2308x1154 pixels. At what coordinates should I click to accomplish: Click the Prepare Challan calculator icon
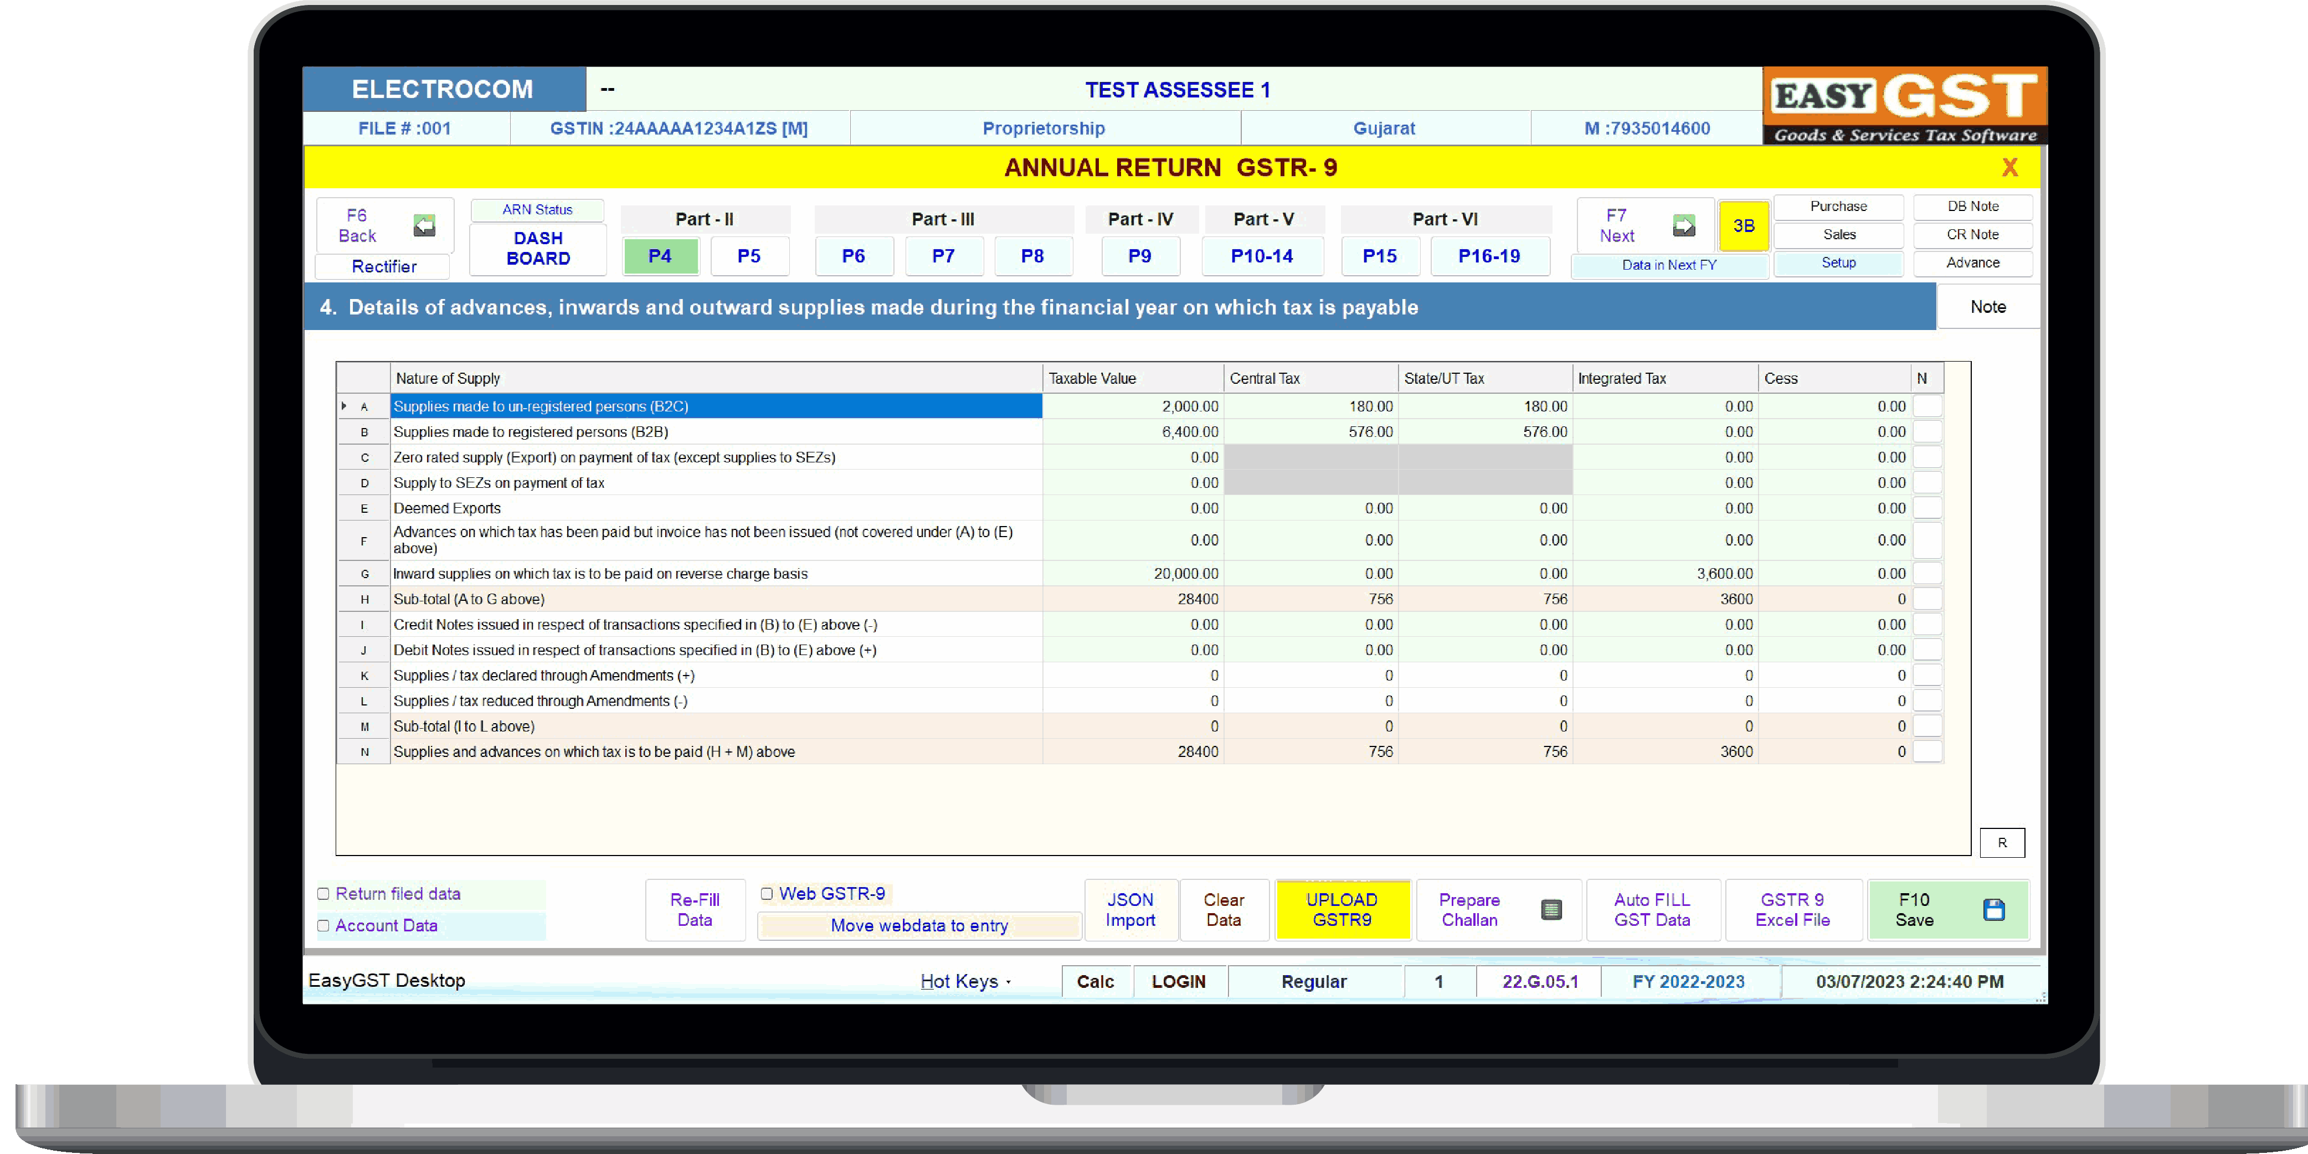(1551, 909)
